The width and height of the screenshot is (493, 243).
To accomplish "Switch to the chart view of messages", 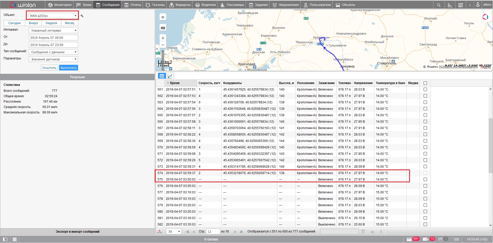I will pos(170,76).
